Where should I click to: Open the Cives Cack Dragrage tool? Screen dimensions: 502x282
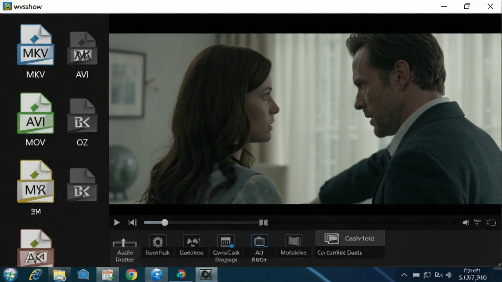pos(226,248)
